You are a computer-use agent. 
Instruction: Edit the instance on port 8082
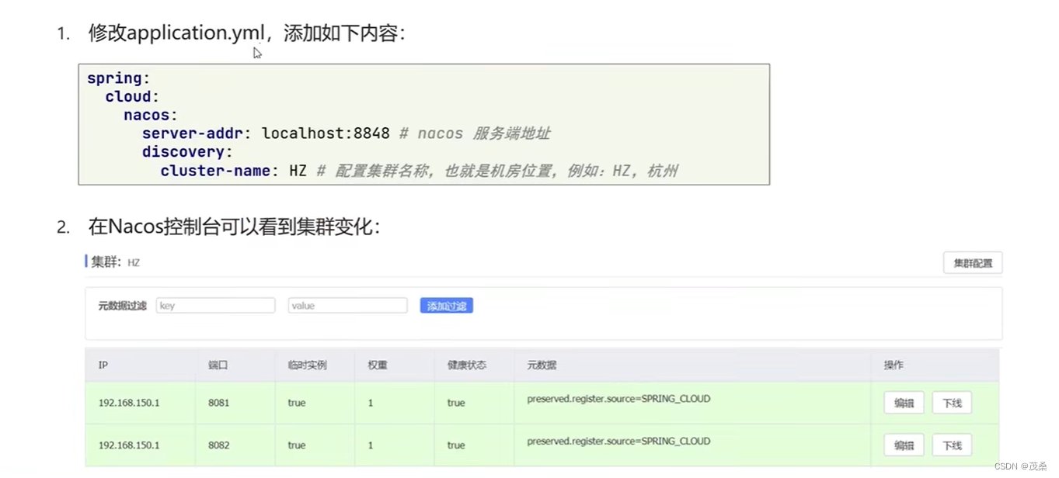click(904, 445)
